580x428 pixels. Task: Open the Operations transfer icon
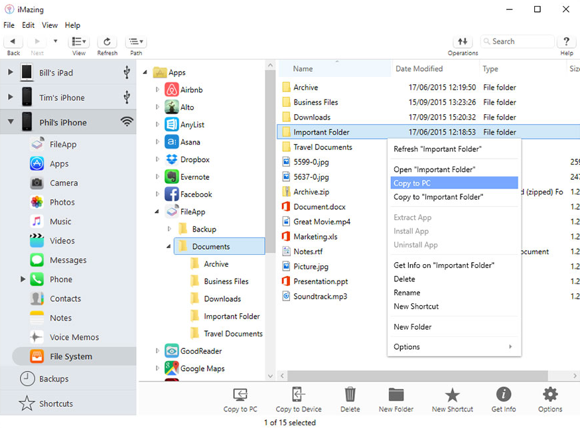coord(463,41)
